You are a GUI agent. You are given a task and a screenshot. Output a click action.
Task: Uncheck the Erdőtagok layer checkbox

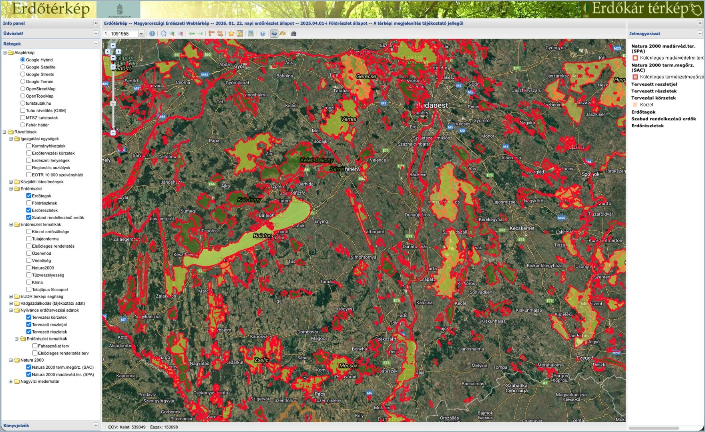[29, 196]
